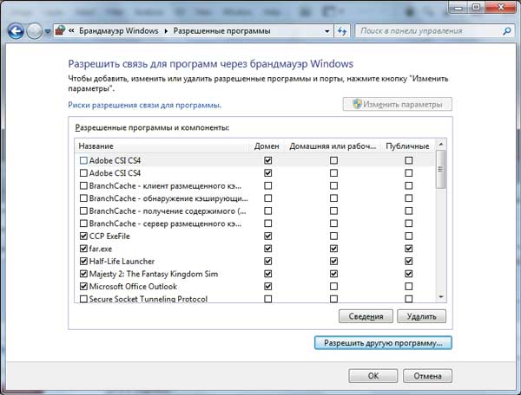Screen dimensions: 521x395
Task: Click the Разрешить другую программу button
Action: click(x=383, y=342)
